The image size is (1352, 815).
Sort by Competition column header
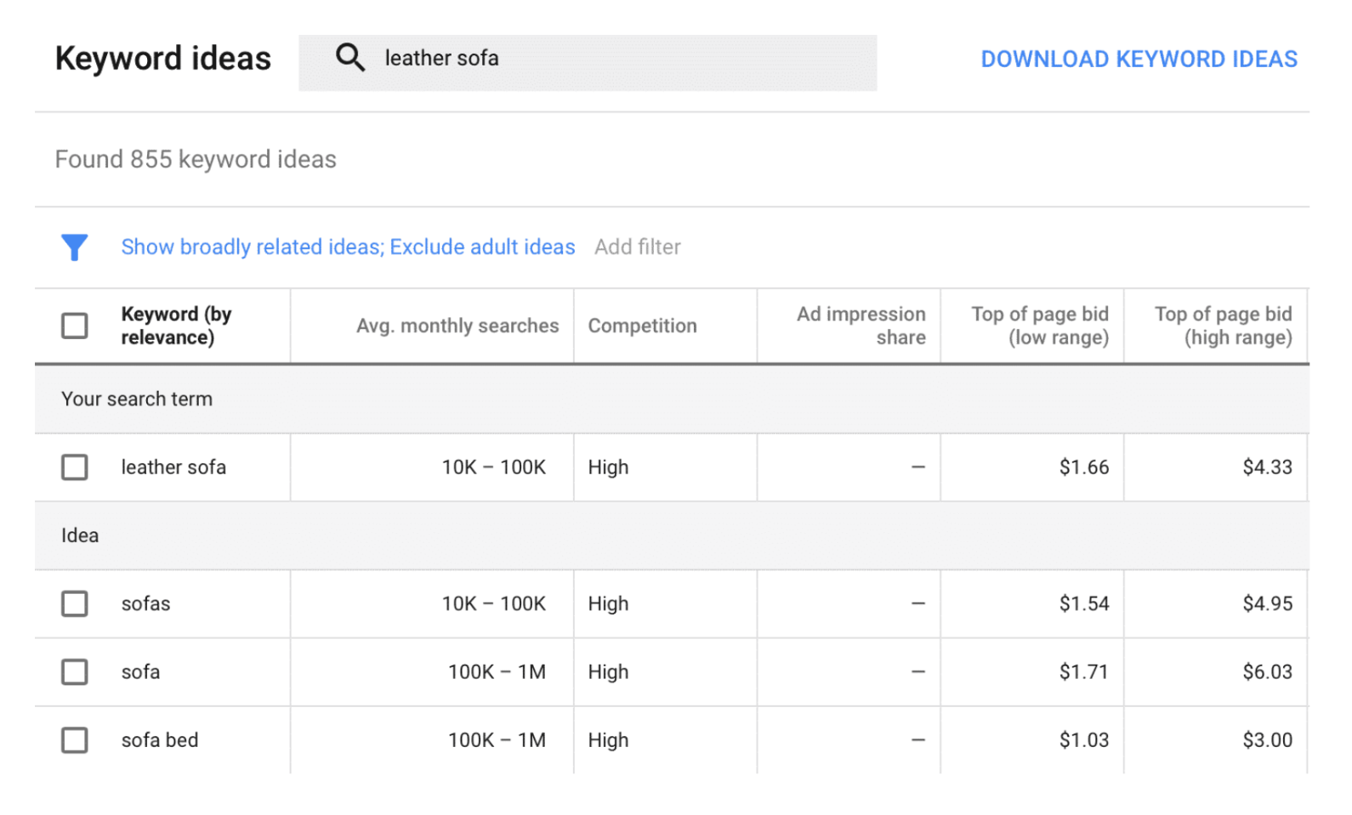click(x=642, y=325)
